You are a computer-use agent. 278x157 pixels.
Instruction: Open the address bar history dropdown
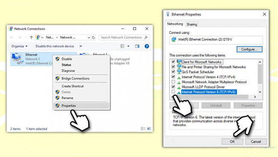(x=89, y=37)
